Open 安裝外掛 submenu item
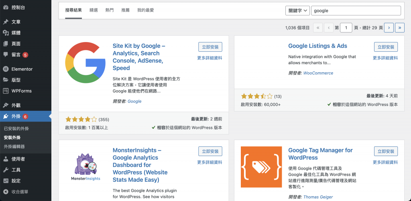411x201 pixels. 12,138
